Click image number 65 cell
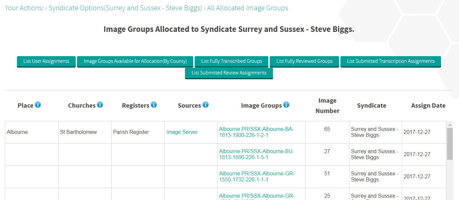This screenshot has width=459, height=200. coord(327,132)
